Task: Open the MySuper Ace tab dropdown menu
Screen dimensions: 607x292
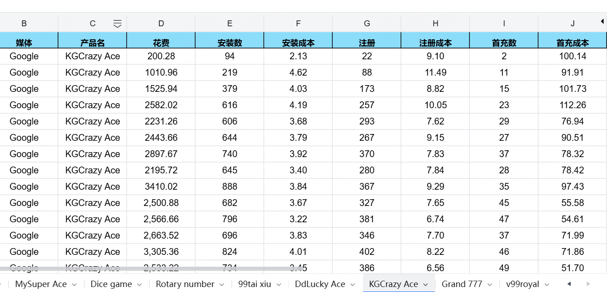Action: coord(74,284)
